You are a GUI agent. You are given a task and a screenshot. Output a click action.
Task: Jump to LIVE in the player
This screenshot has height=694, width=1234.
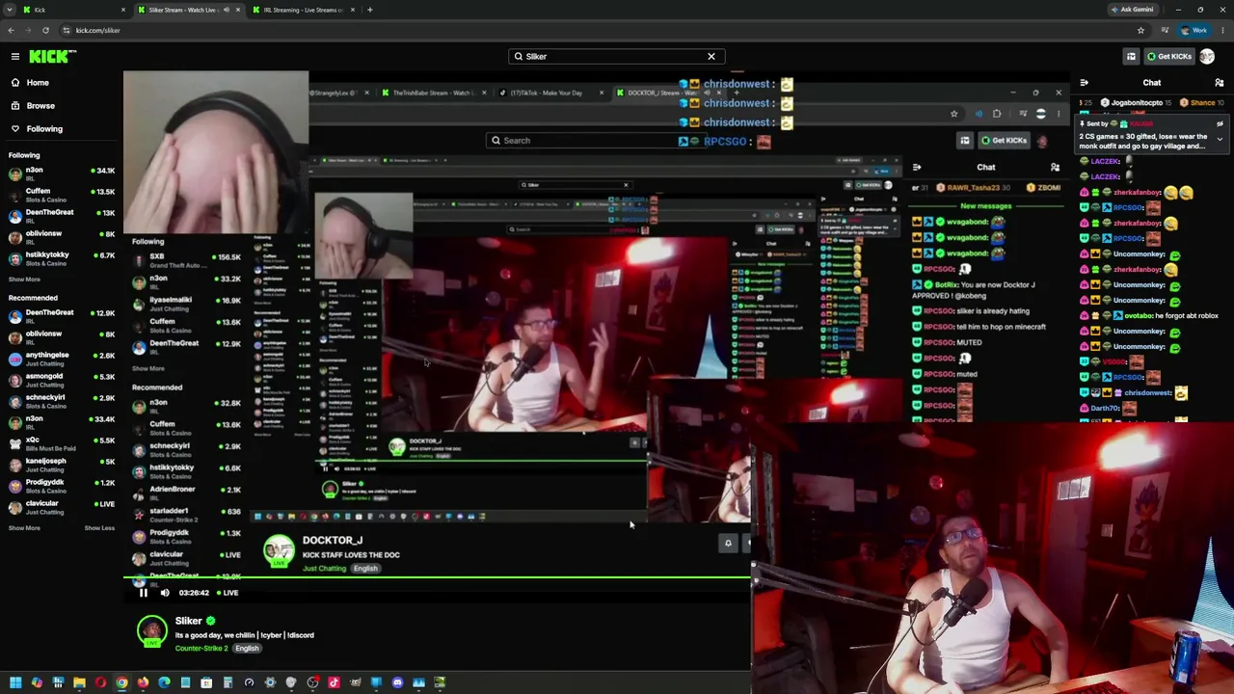[x=227, y=593]
